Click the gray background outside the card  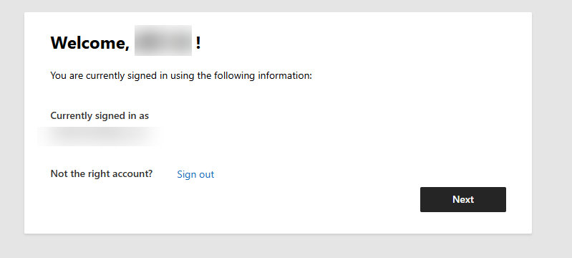click(x=551, y=128)
